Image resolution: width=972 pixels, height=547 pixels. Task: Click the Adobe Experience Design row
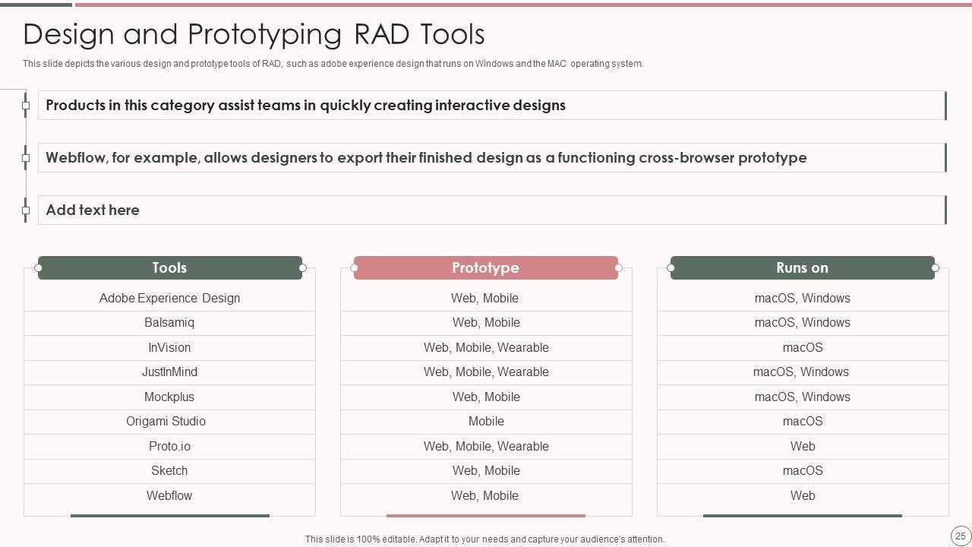point(169,299)
